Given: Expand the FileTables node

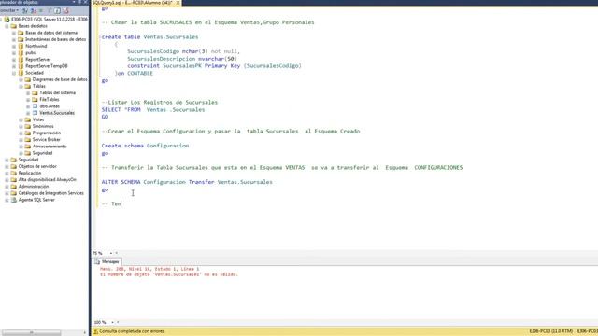Looking at the screenshot, I should pyautogui.click(x=28, y=100).
